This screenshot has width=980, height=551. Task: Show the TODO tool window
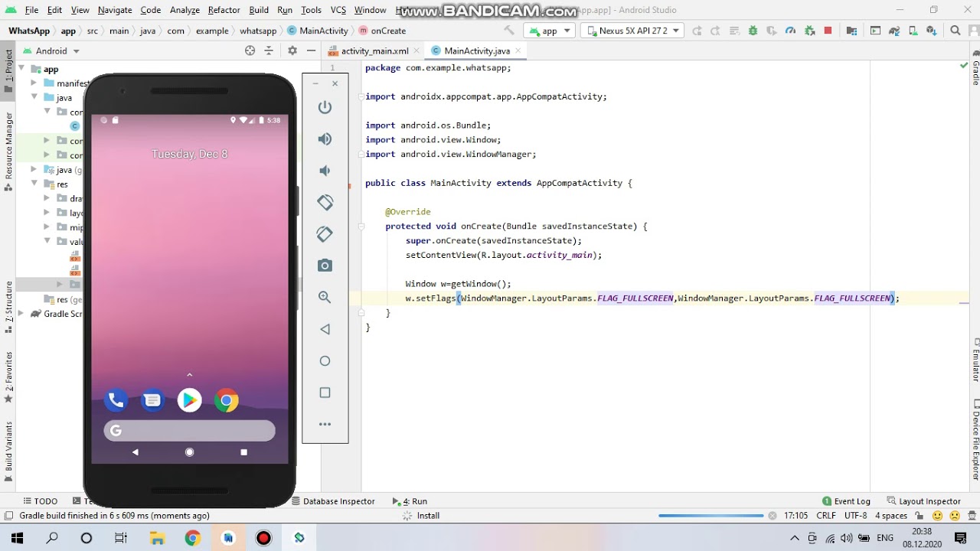coord(41,501)
